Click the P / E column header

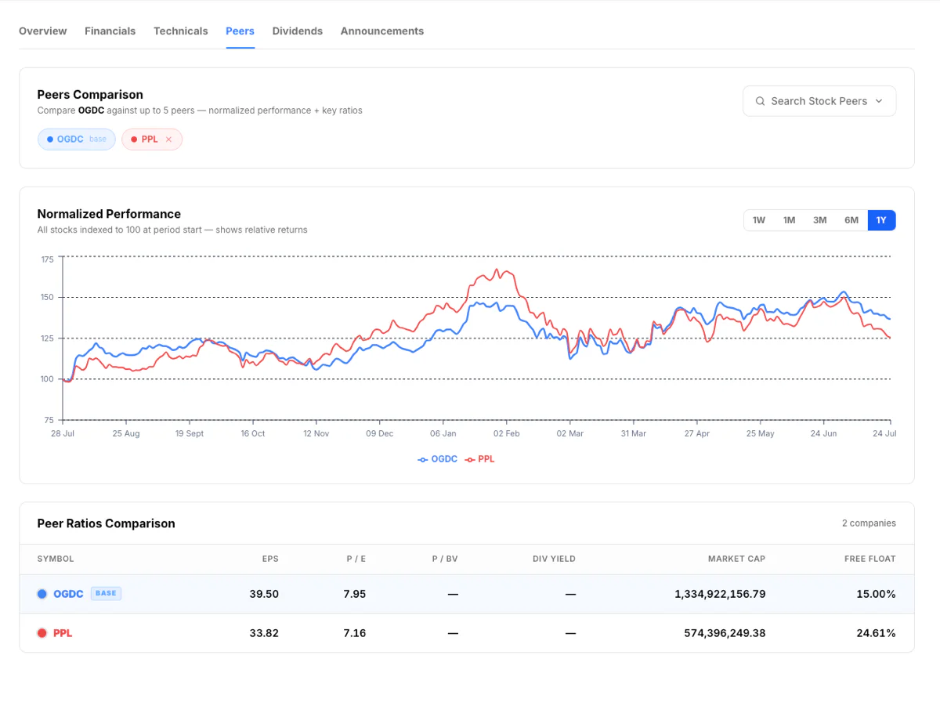click(x=356, y=559)
